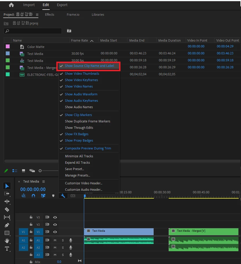Viewport: 241px width, 264px height.
Task: Click voice-over record mic on A2
Action: tap(71, 247)
